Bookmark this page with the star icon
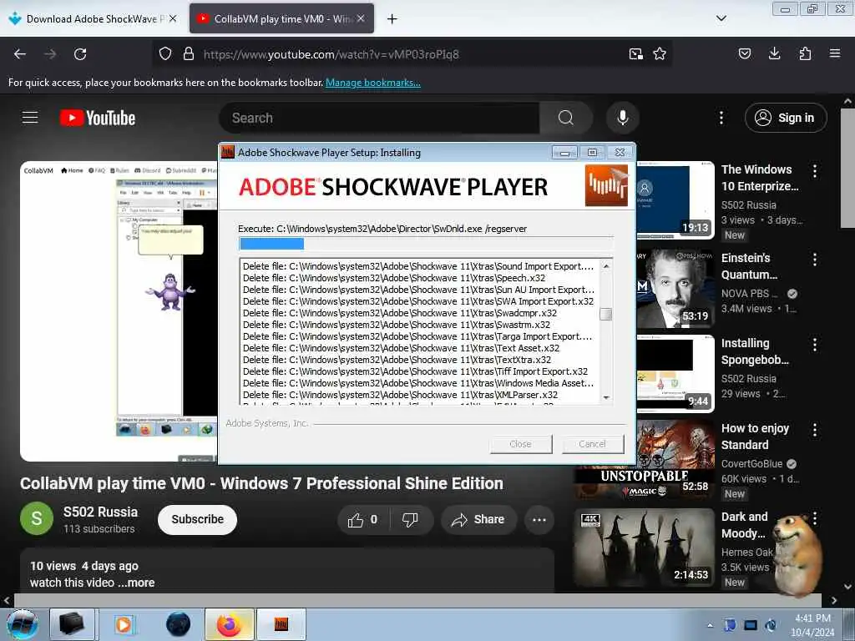The height and width of the screenshot is (641, 855). 660,53
